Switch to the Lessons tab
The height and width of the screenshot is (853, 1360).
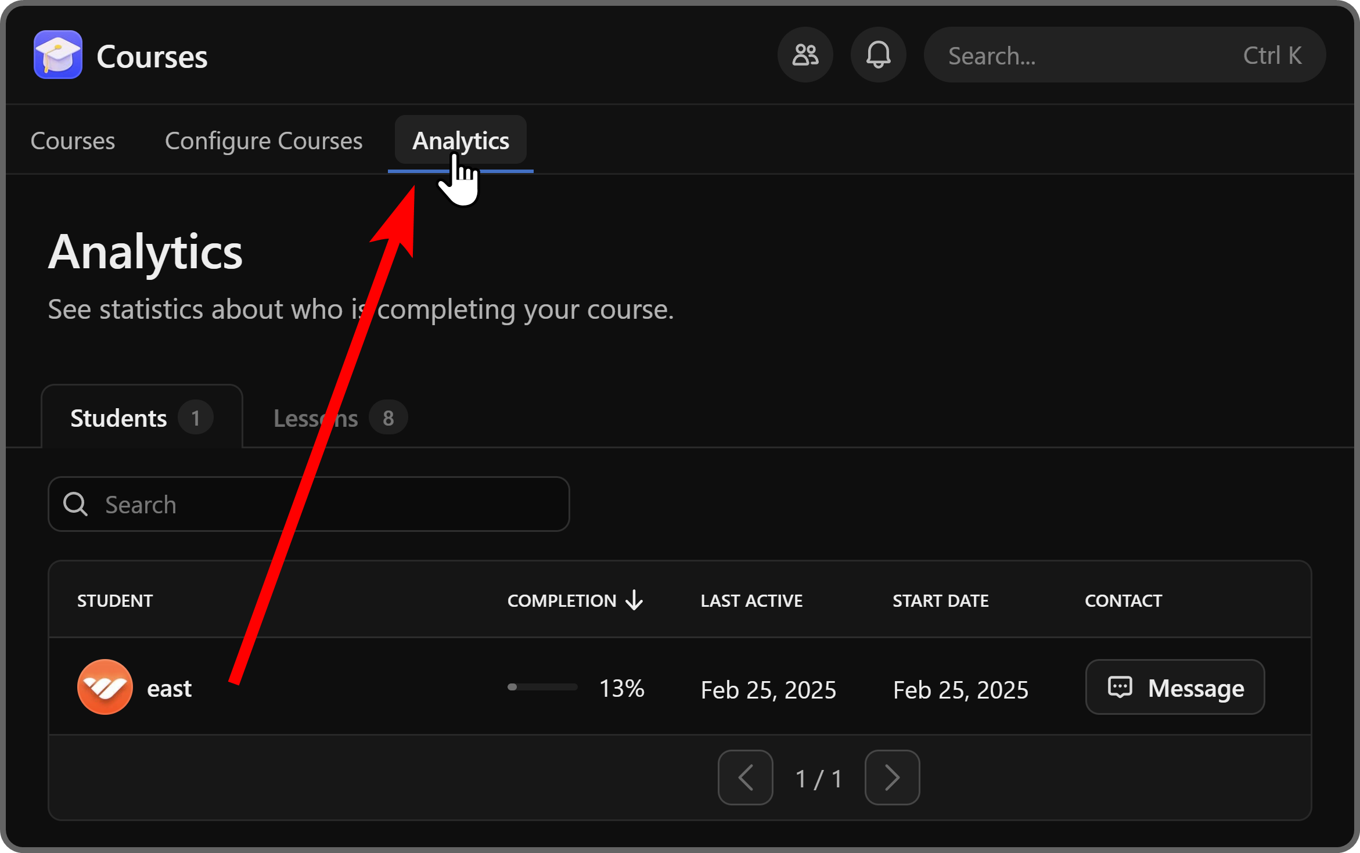coord(331,417)
